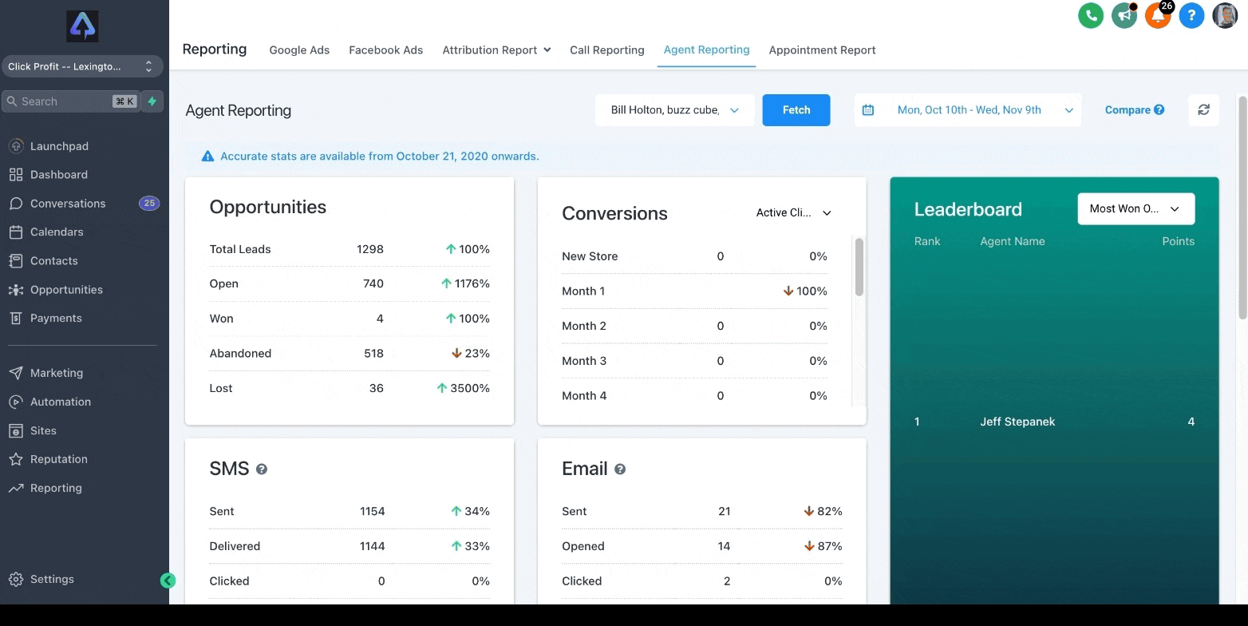
Task: Click the Automation sidebar icon
Action: [16, 402]
